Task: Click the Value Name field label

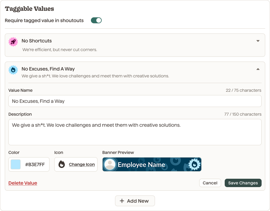Action: pos(20,90)
